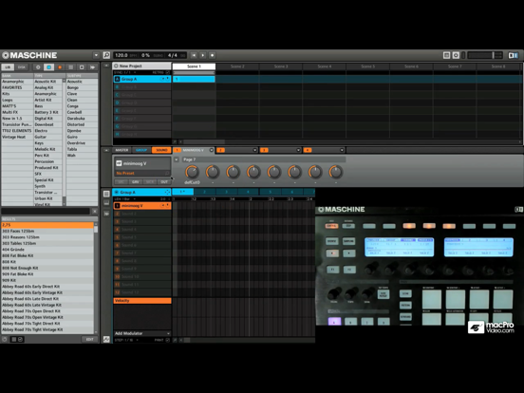The width and height of the screenshot is (524, 393).
Task: Toggle the PAINT checkbox
Action: (x=168, y=340)
